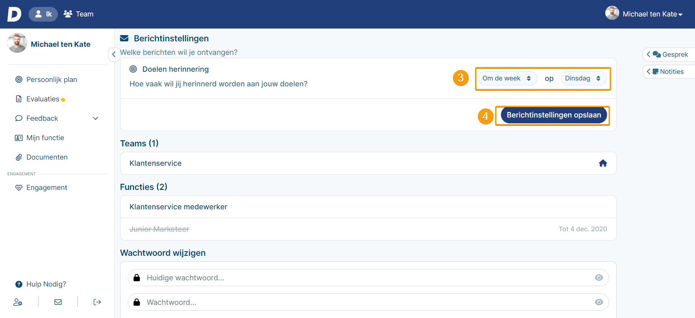Switch to the Team view
The image size is (695, 318).
(x=79, y=14)
